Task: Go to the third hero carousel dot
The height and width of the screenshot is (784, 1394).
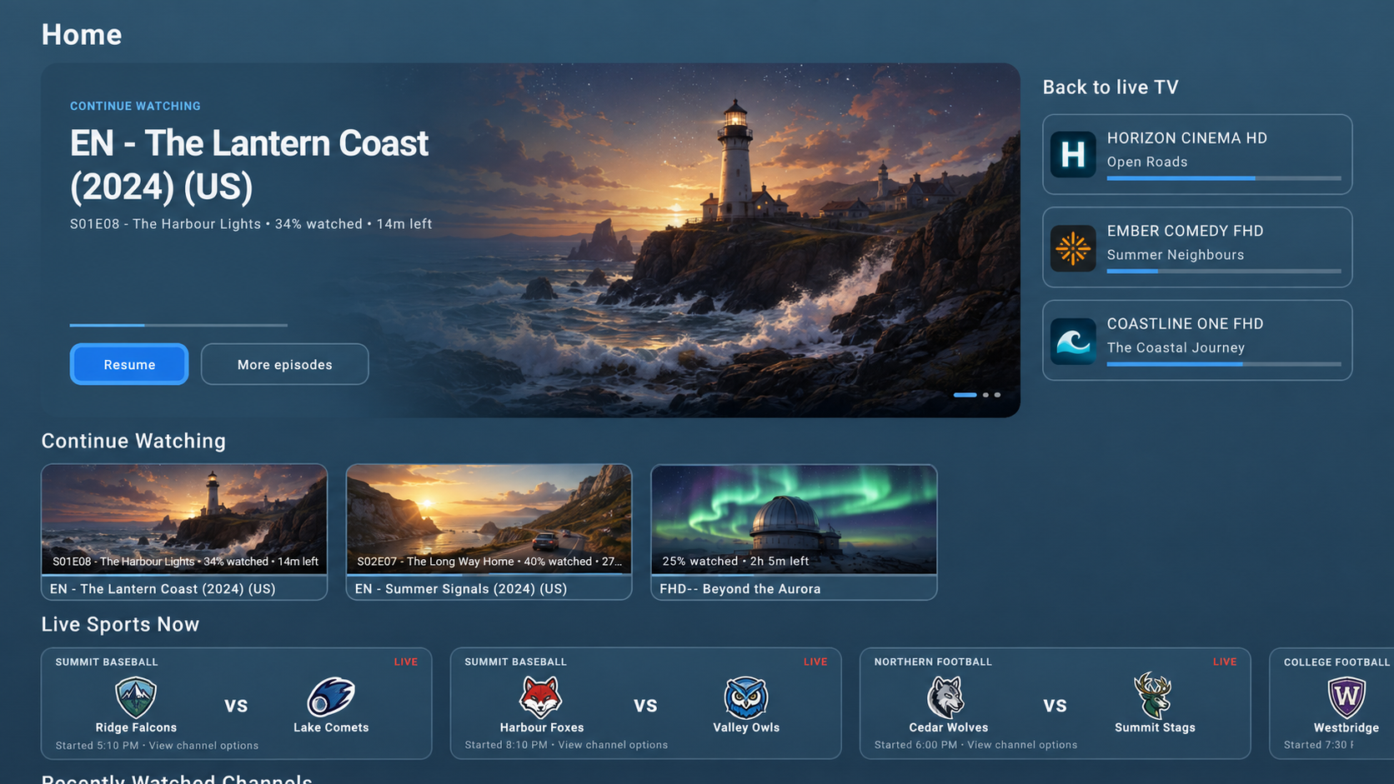Action: tap(997, 395)
